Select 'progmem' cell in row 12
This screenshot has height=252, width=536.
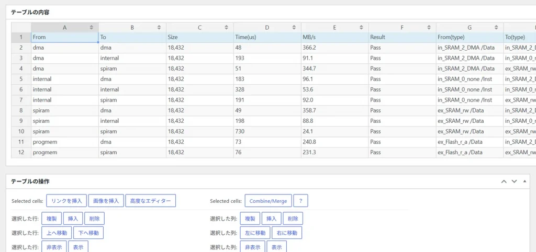pos(65,153)
